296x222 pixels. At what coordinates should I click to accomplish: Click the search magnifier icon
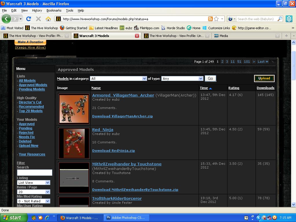pos(280,19)
